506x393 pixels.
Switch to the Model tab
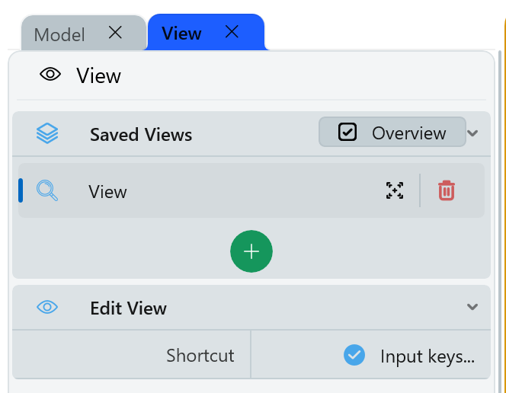[x=59, y=34]
